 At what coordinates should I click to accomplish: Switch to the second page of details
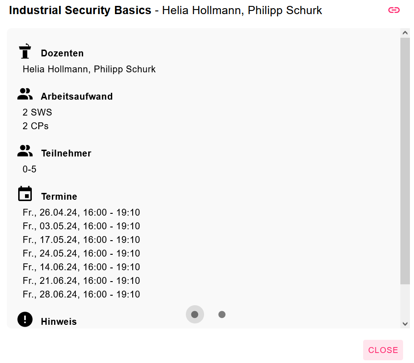coord(222,314)
